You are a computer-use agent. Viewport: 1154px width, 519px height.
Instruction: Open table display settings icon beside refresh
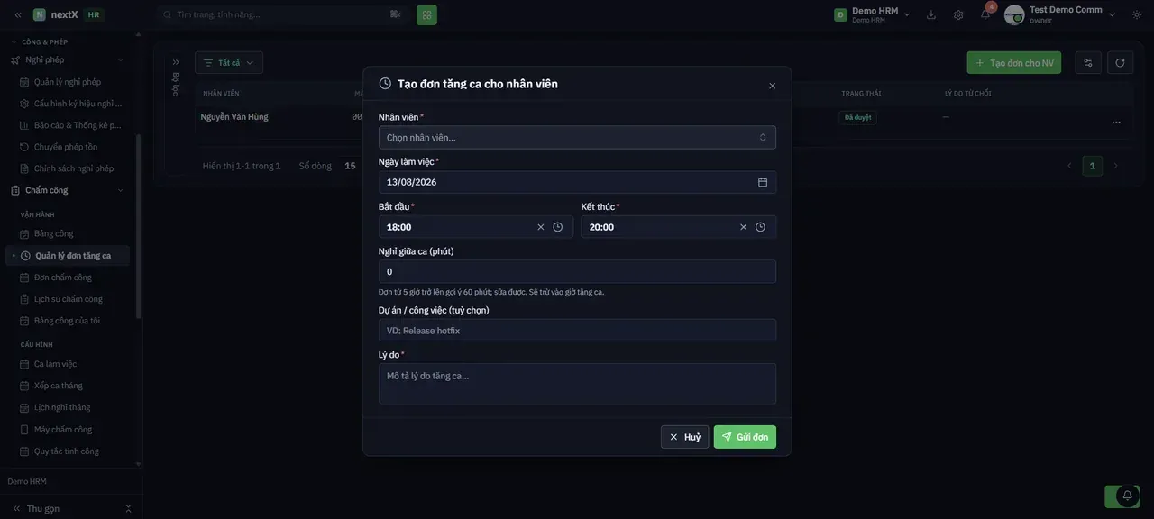pos(1088,63)
